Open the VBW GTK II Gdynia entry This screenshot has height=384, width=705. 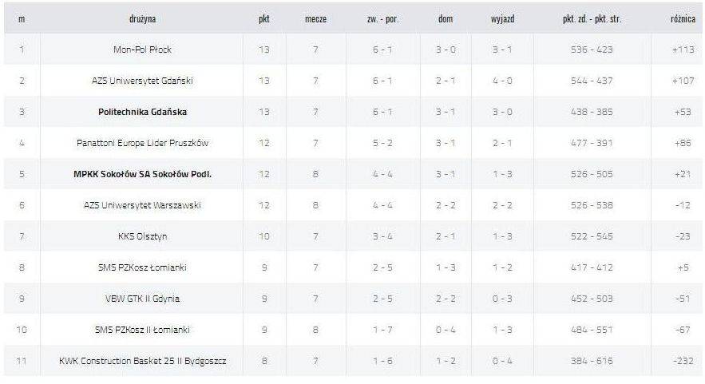click(142, 299)
